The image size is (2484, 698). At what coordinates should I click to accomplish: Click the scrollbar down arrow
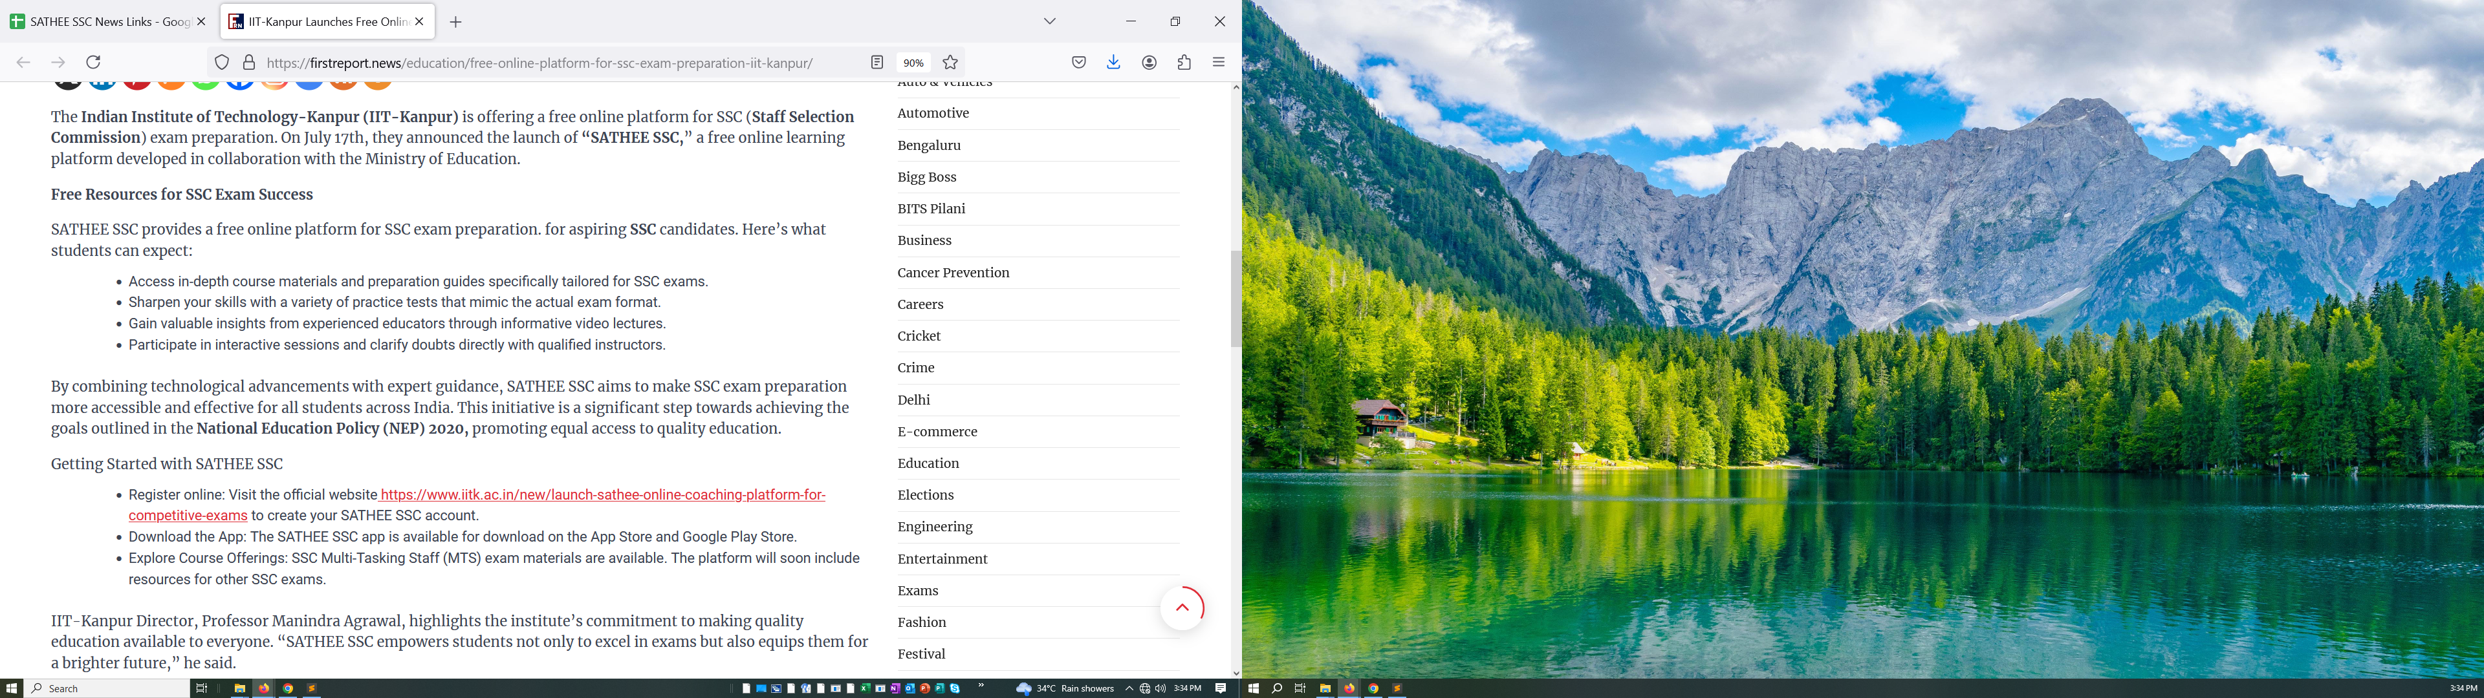click(1236, 673)
